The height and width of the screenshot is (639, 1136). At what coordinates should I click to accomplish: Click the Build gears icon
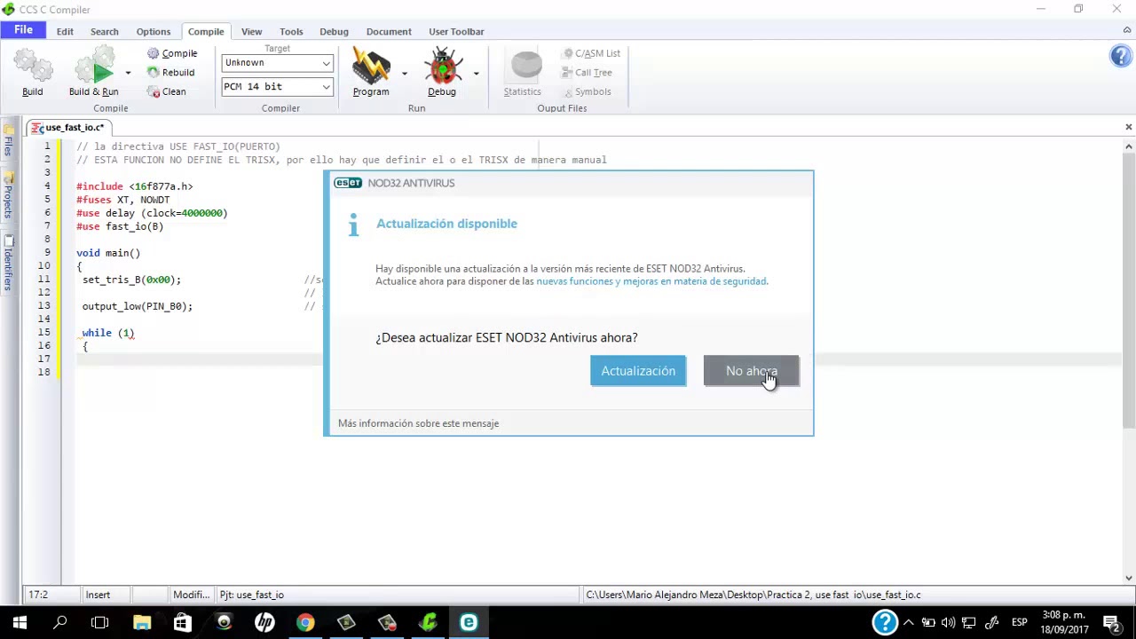pos(33,66)
